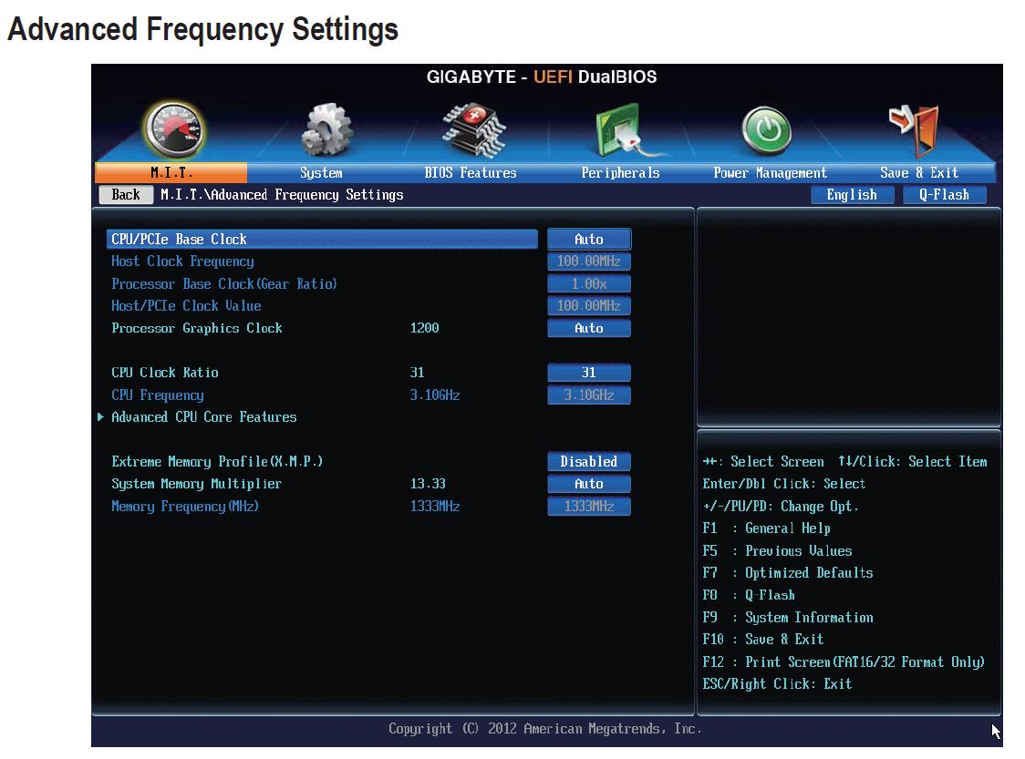Change the language via the English button

[x=852, y=195]
